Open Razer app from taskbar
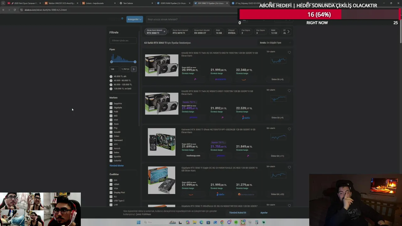Screen dimensions: 402x226 [x=236, y=222]
